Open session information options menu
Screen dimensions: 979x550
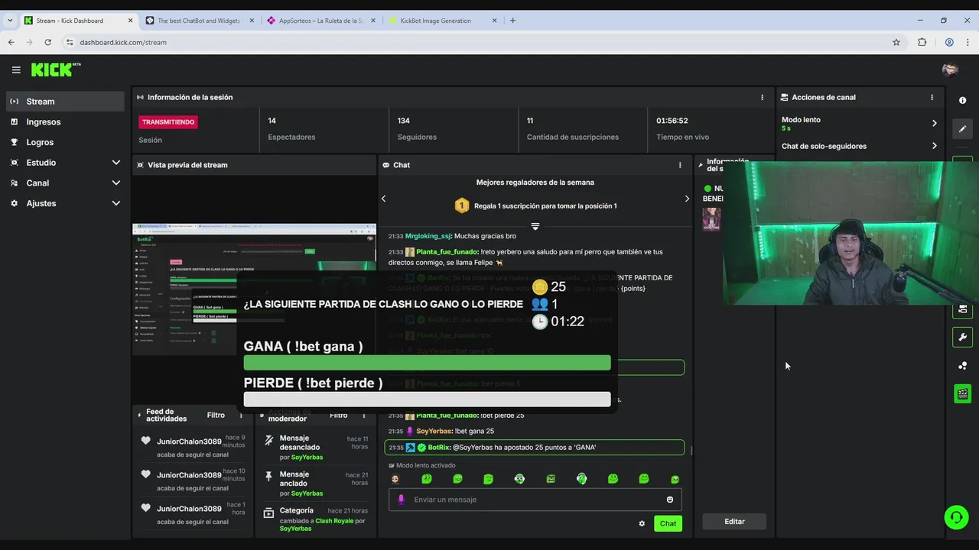tap(762, 97)
